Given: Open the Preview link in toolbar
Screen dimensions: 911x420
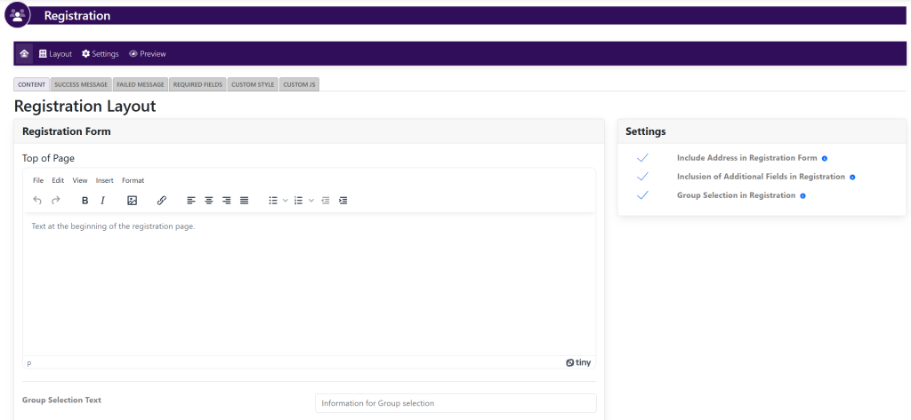Looking at the screenshot, I should coord(148,53).
